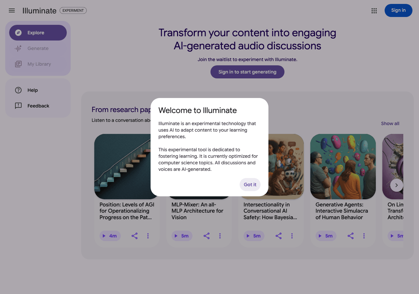The width and height of the screenshot is (419, 294).
Task: Play the Generative Agents 5m audio
Action: pos(326,236)
